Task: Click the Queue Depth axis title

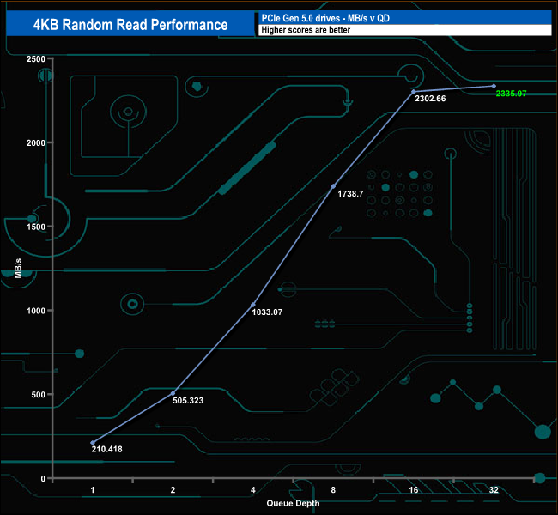Action: (x=293, y=503)
